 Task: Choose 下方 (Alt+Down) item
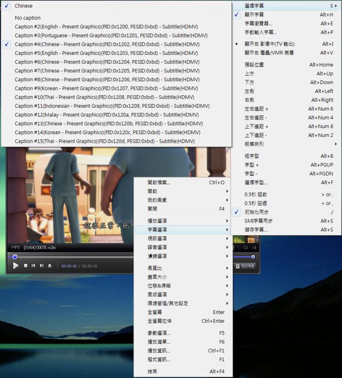pos(286,82)
